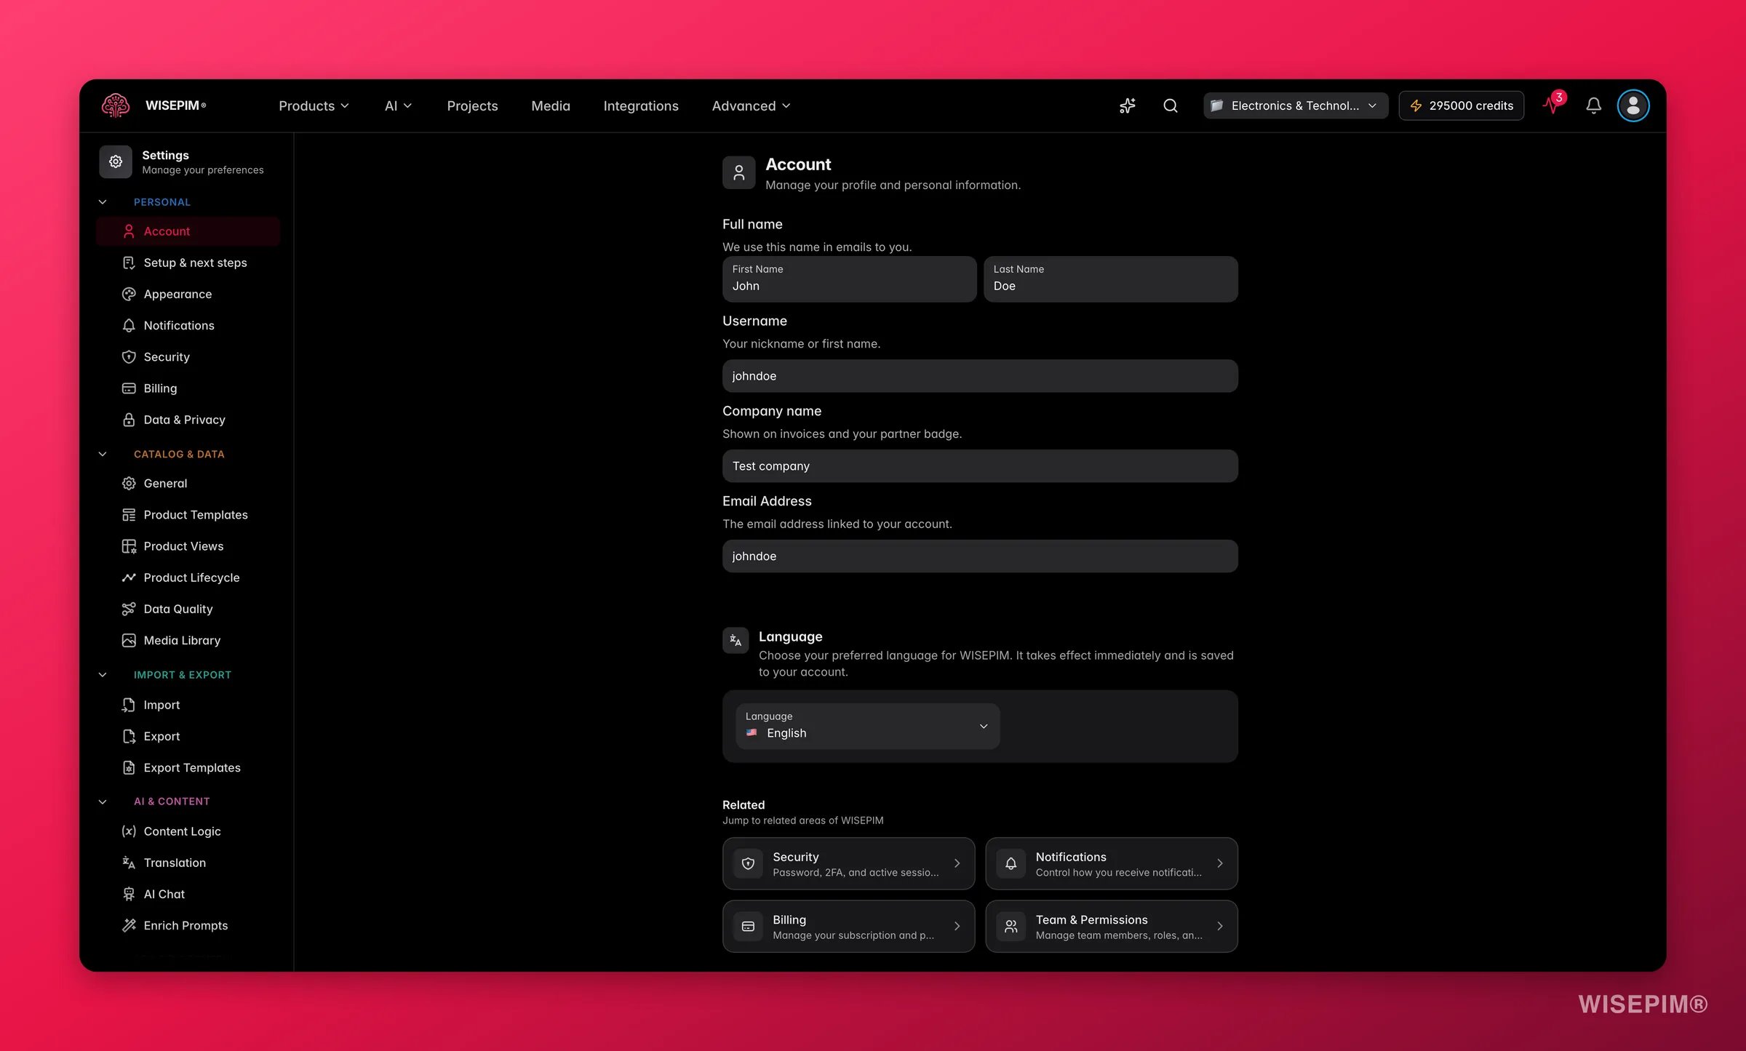Click the Enrich Prompts magic wand icon

point(129,925)
